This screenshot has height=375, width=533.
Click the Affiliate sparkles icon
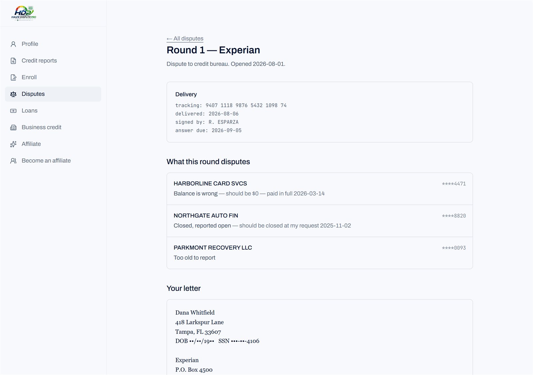coord(13,144)
